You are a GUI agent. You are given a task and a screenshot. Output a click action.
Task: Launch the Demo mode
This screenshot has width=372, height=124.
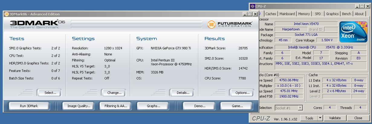pyautogui.click(x=199, y=106)
